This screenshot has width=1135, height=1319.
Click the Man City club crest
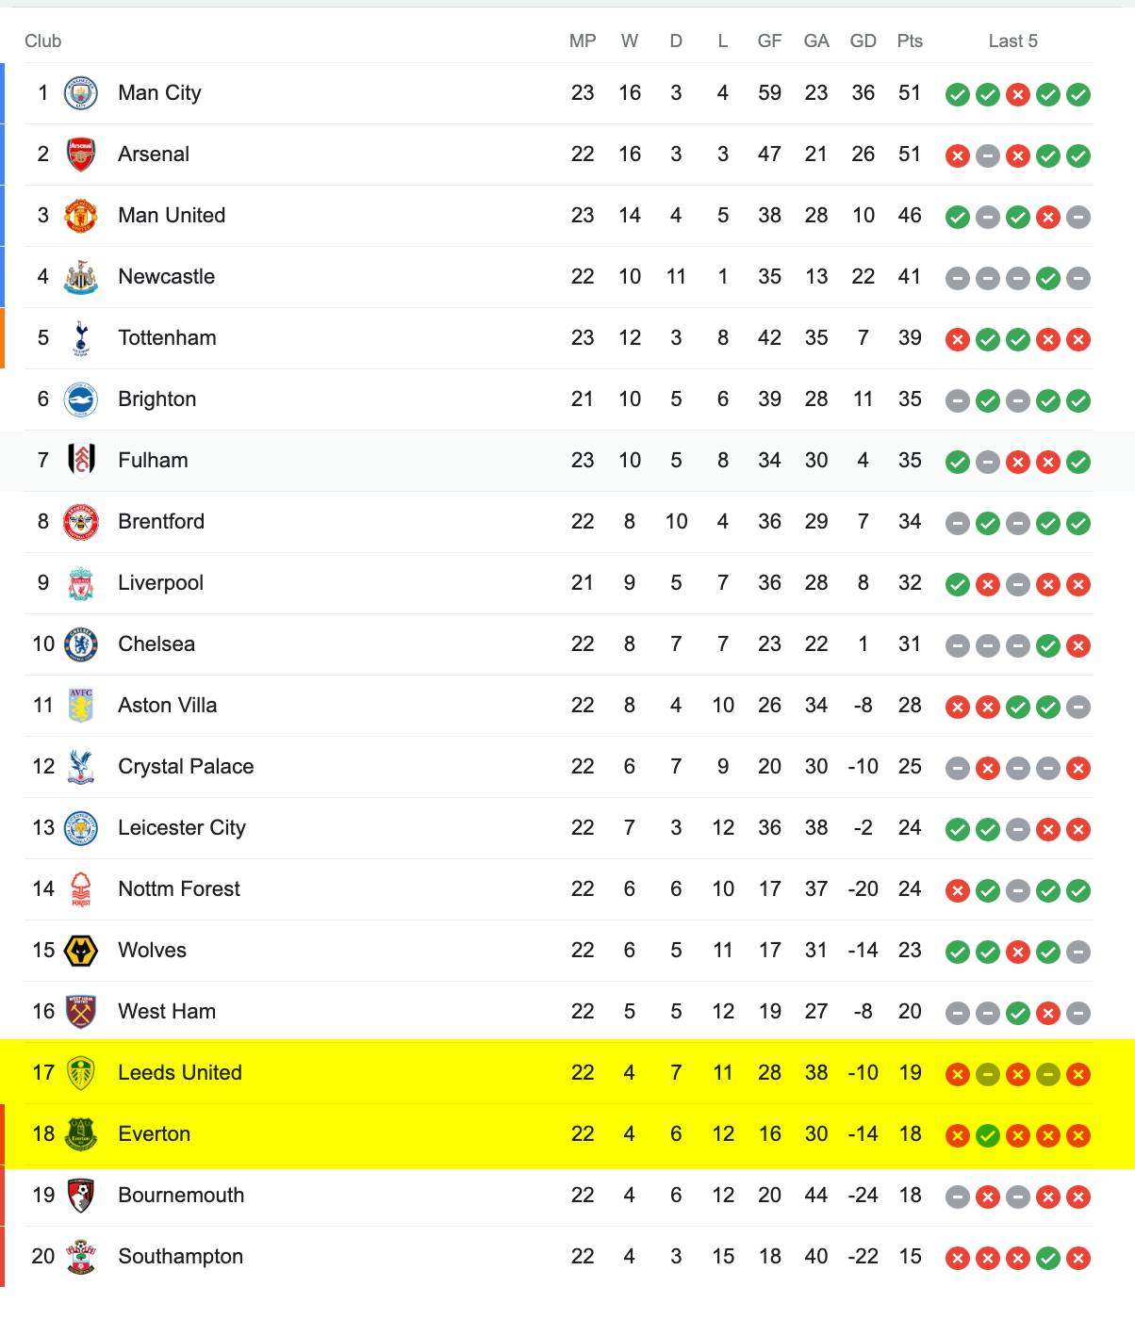coord(81,93)
